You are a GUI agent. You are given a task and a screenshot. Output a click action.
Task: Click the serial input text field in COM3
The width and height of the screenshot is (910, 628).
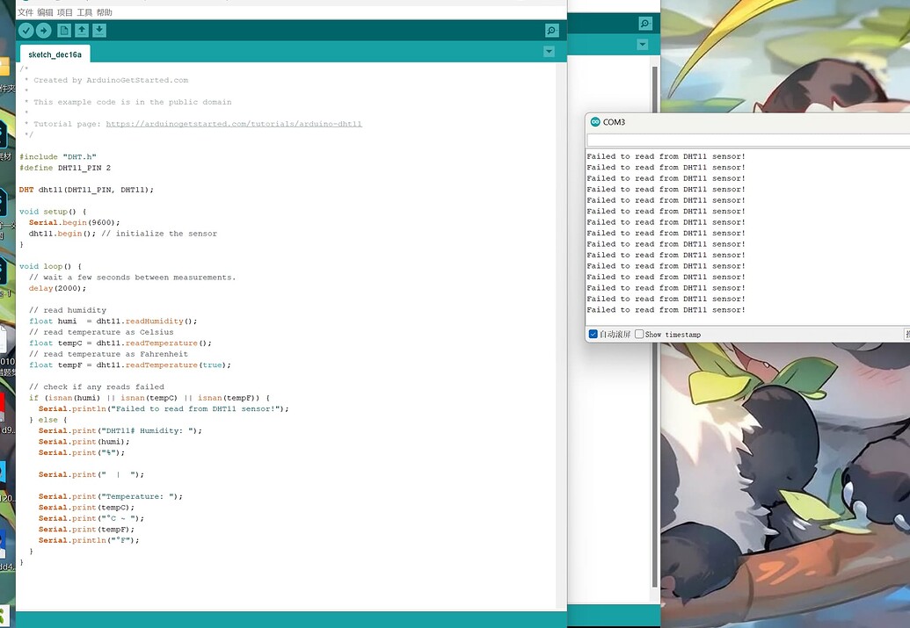(748, 140)
